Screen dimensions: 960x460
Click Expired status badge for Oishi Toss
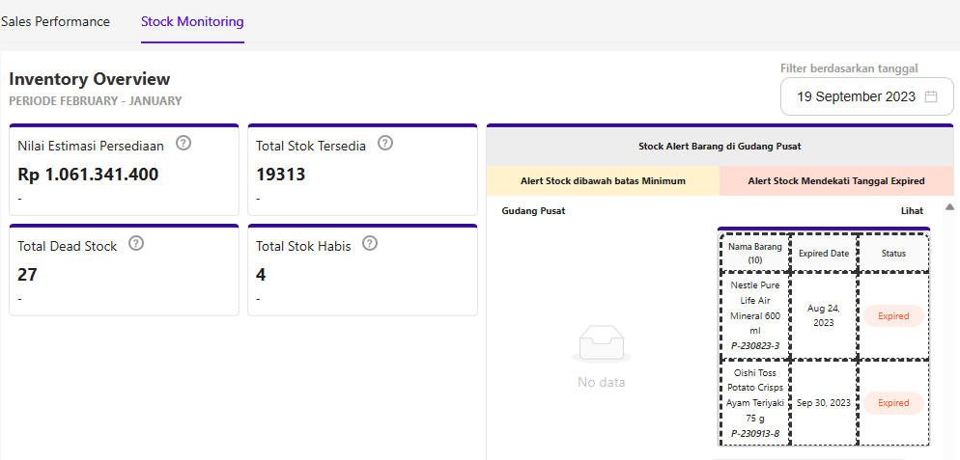(x=893, y=403)
